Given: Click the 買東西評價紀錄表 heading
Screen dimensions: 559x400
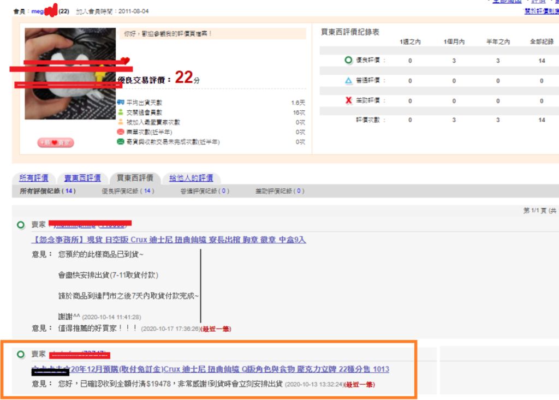Looking at the screenshot, I should pyautogui.click(x=350, y=32).
